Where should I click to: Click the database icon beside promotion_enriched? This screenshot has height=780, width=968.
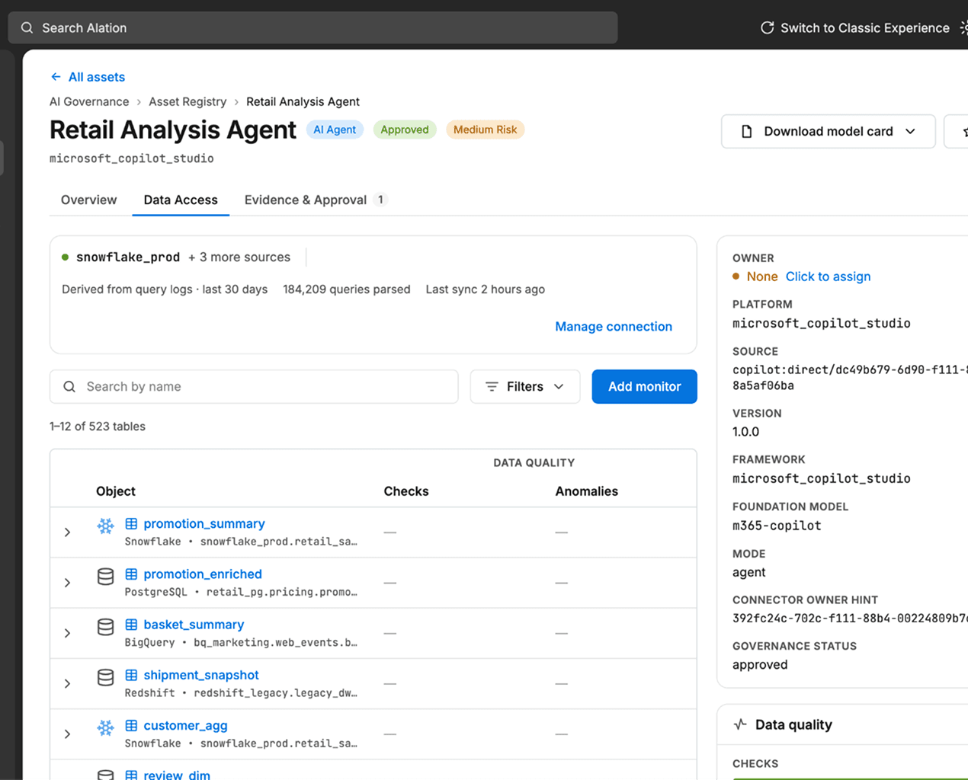click(106, 577)
